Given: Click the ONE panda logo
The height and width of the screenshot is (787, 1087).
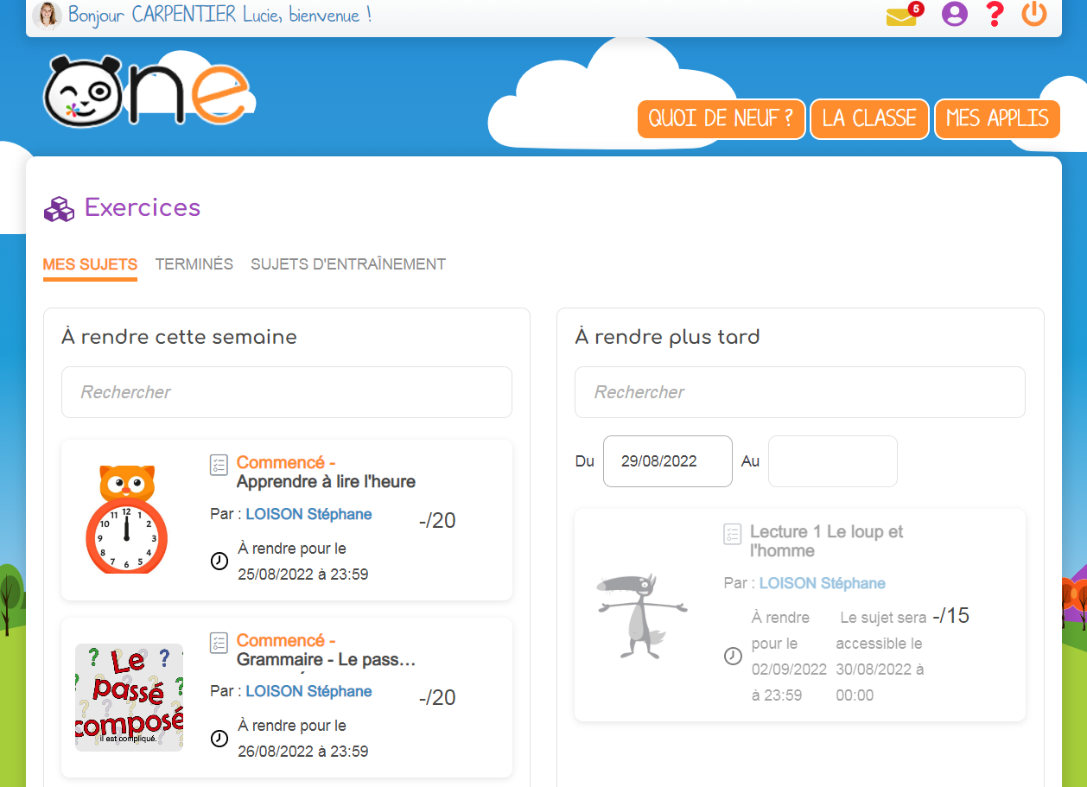Looking at the screenshot, I should tap(147, 91).
